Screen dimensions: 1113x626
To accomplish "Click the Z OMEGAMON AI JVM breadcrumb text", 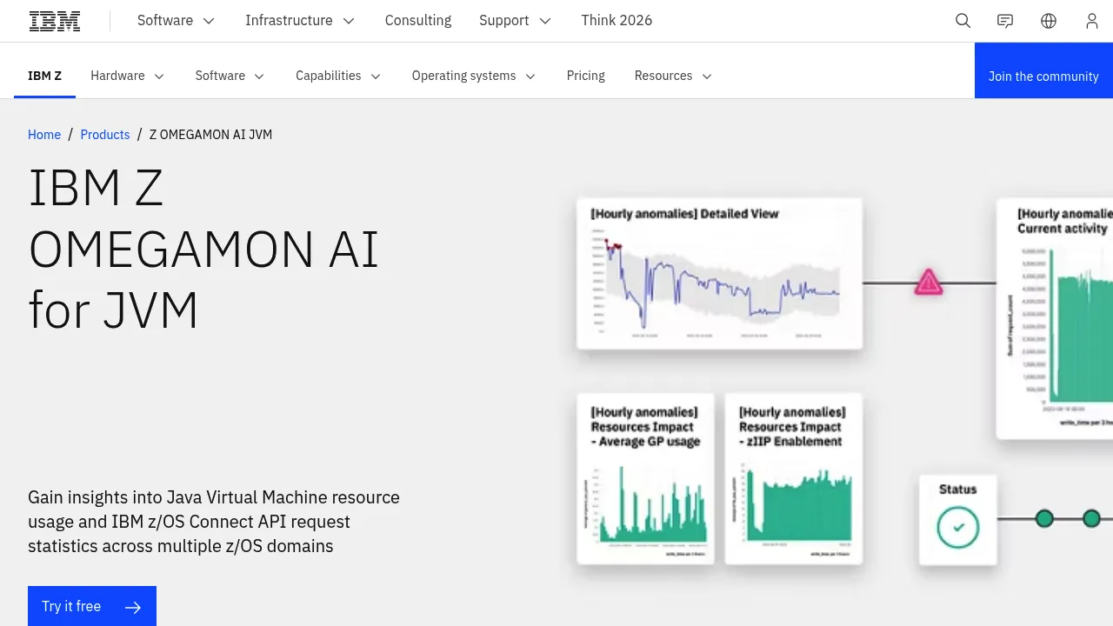I will pyautogui.click(x=210, y=135).
